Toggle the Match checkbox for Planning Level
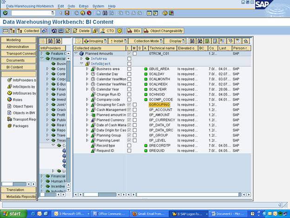The image size is (290, 218). [x=135, y=141]
